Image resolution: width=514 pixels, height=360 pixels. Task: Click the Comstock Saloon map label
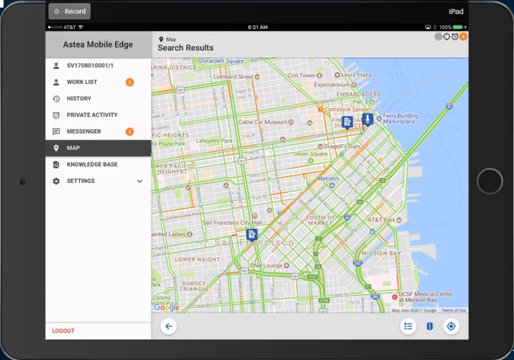[347, 109]
